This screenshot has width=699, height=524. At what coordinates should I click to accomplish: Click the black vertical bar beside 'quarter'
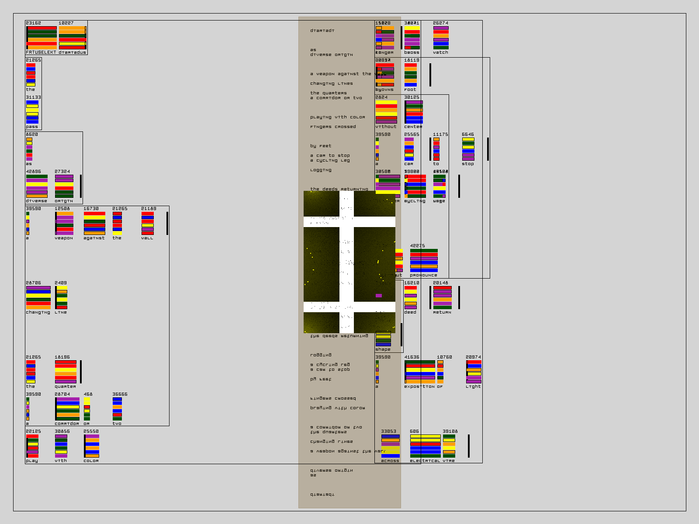point(81,372)
